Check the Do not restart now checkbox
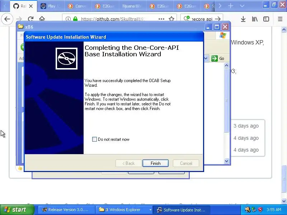The width and height of the screenshot is (287, 215). click(94, 139)
